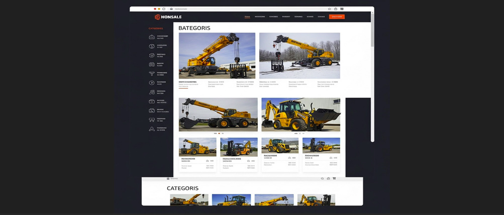Click the underlined link below first crane image
The height and width of the screenshot is (215, 504).
[183, 87]
